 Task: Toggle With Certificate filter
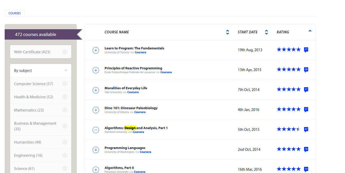coord(65,52)
